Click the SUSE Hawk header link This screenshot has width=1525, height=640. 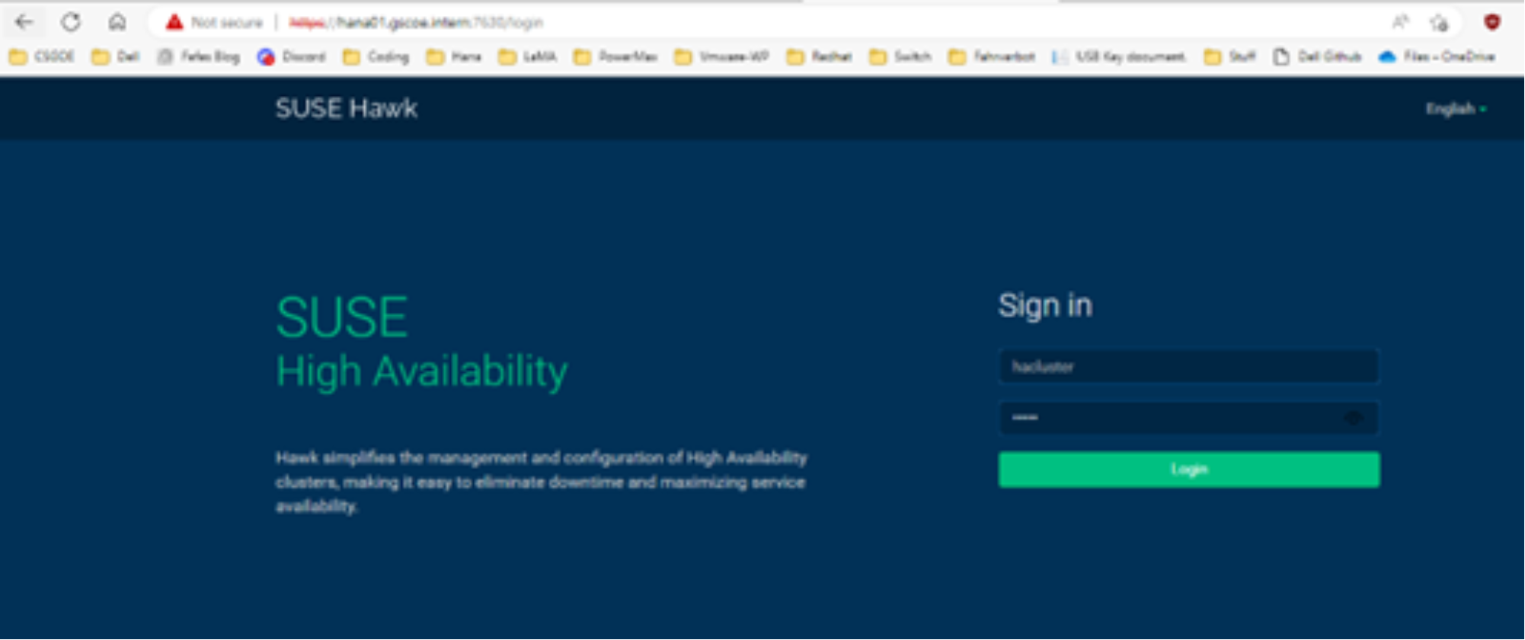pos(346,108)
